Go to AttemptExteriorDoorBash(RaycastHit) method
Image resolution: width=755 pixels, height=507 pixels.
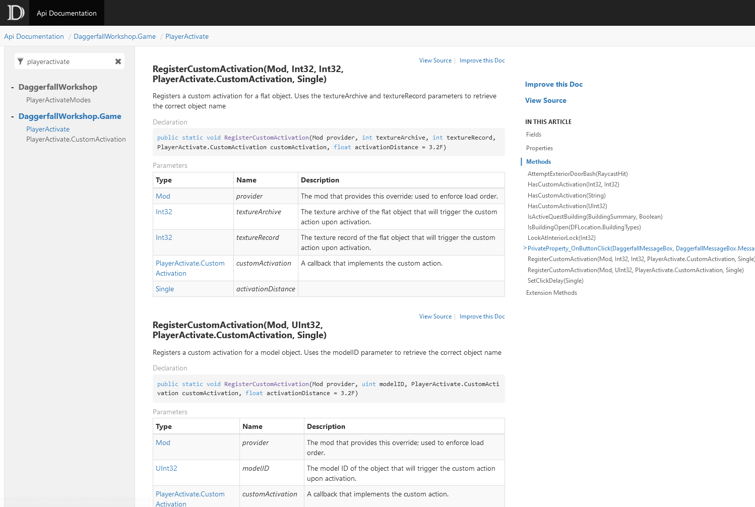point(578,174)
